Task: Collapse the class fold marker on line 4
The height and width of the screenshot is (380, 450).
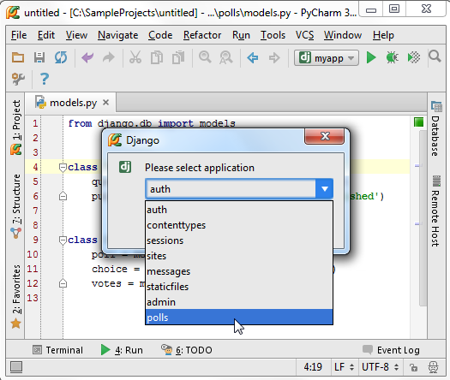Action: [63, 168]
